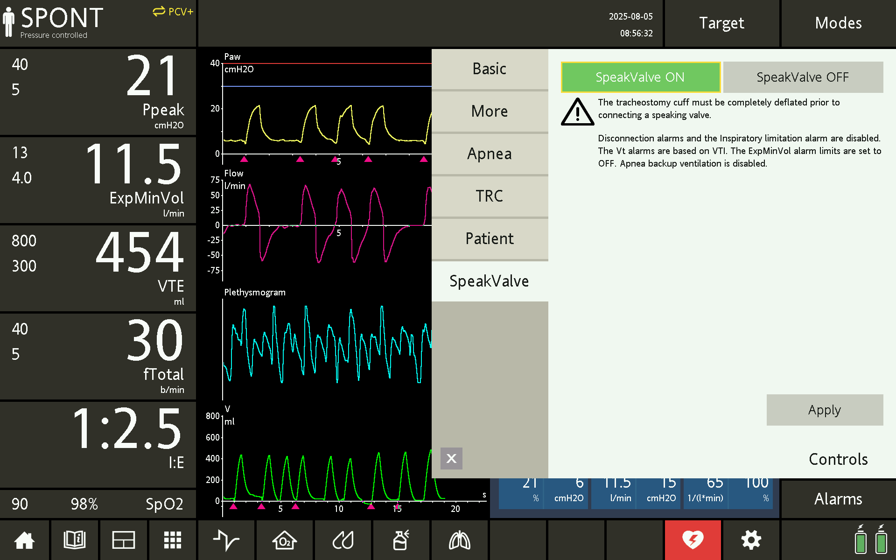Close the controls panel with X
Screen dimensions: 896x560
(x=451, y=458)
